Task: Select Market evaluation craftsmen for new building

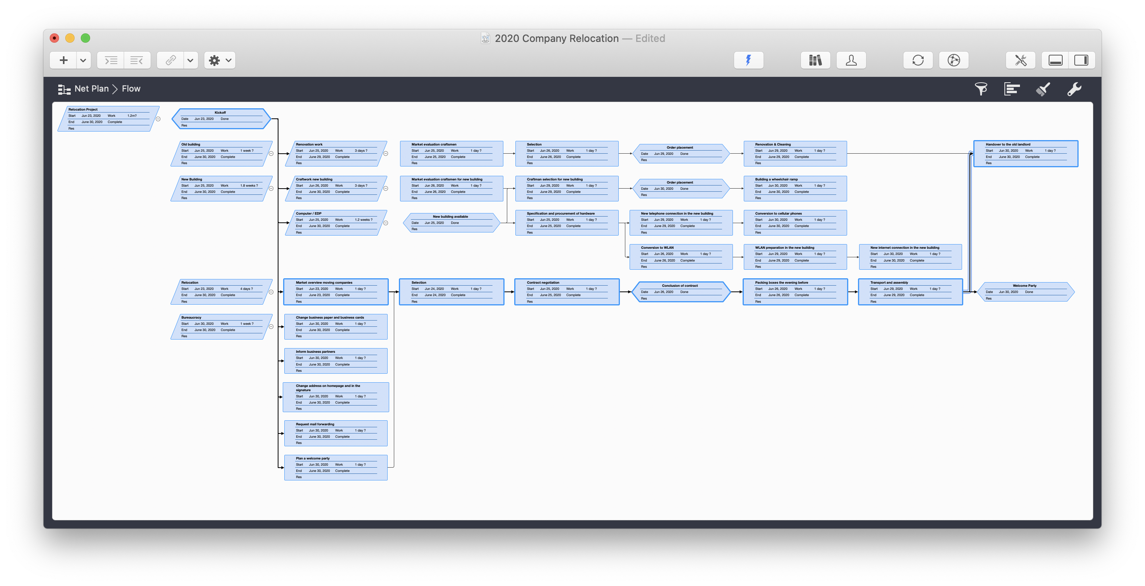Action: (x=452, y=188)
